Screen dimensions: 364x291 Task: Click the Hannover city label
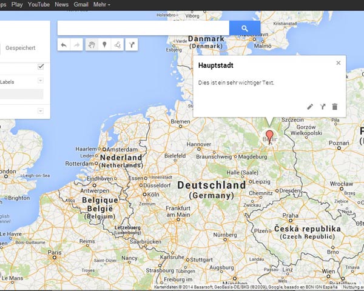coord(199,144)
